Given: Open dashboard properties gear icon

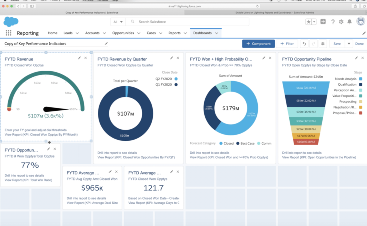Looking at the screenshot, I should [x=323, y=44].
